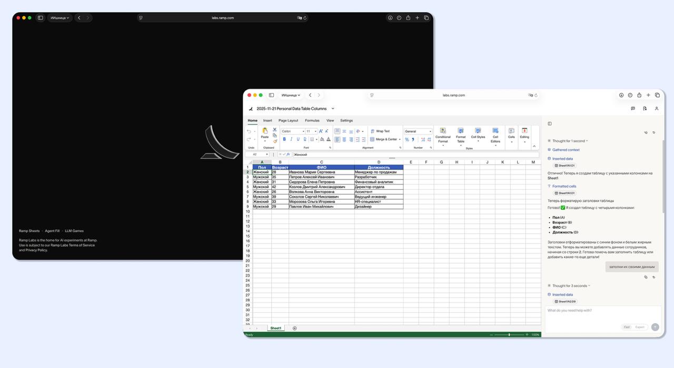Open the Editing dropdown in ribbon
Image resolution: width=674 pixels, height=368 pixels.
click(524, 135)
